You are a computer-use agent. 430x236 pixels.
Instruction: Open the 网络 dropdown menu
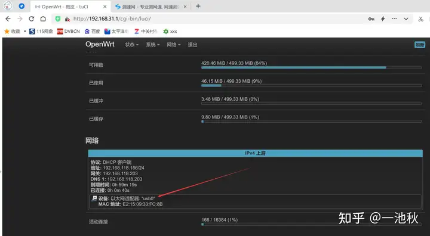(x=174, y=45)
